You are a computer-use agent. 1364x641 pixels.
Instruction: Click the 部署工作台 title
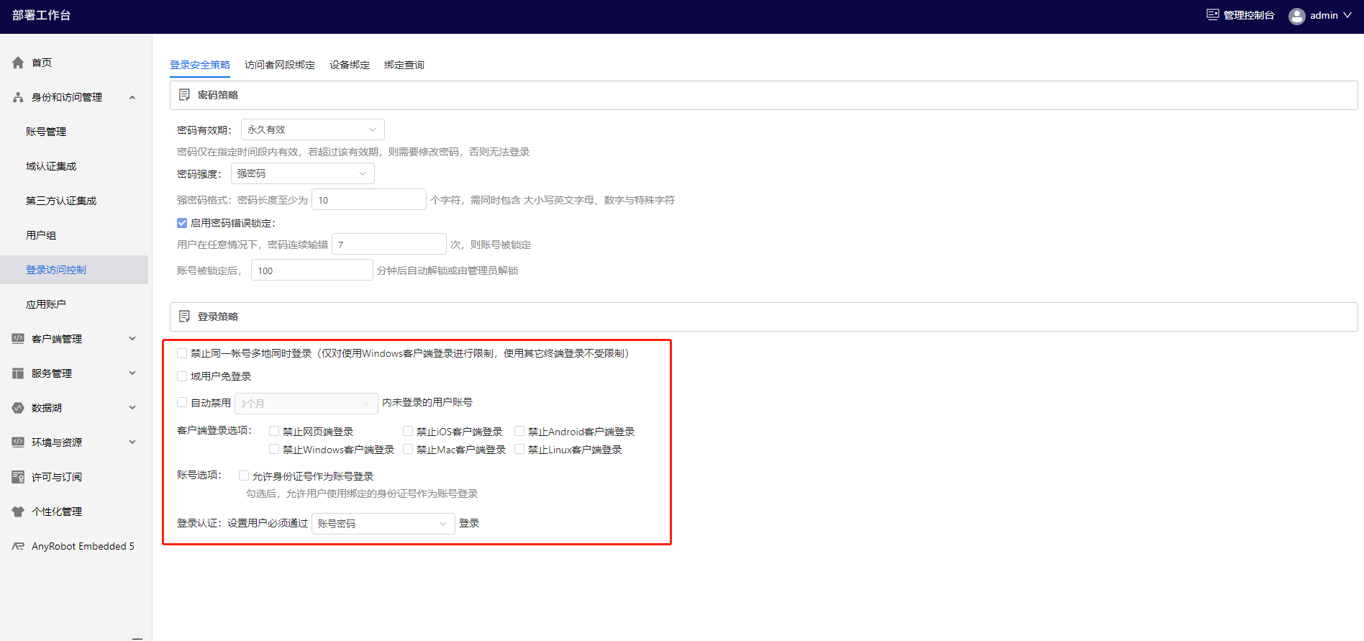coord(41,15)
